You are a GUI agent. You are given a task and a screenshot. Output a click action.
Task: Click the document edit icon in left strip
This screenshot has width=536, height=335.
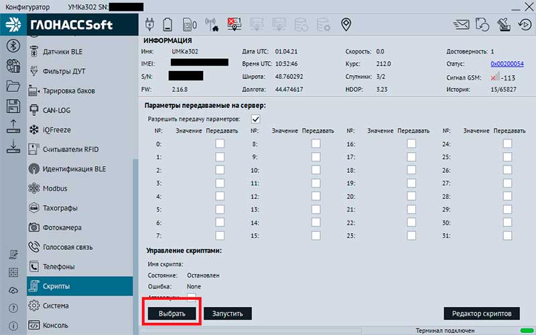13,255
